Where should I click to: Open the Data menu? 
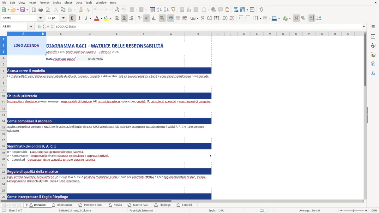79,3
